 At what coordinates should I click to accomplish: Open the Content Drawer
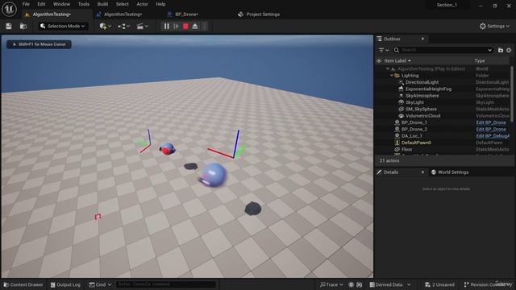coord(23,284)
